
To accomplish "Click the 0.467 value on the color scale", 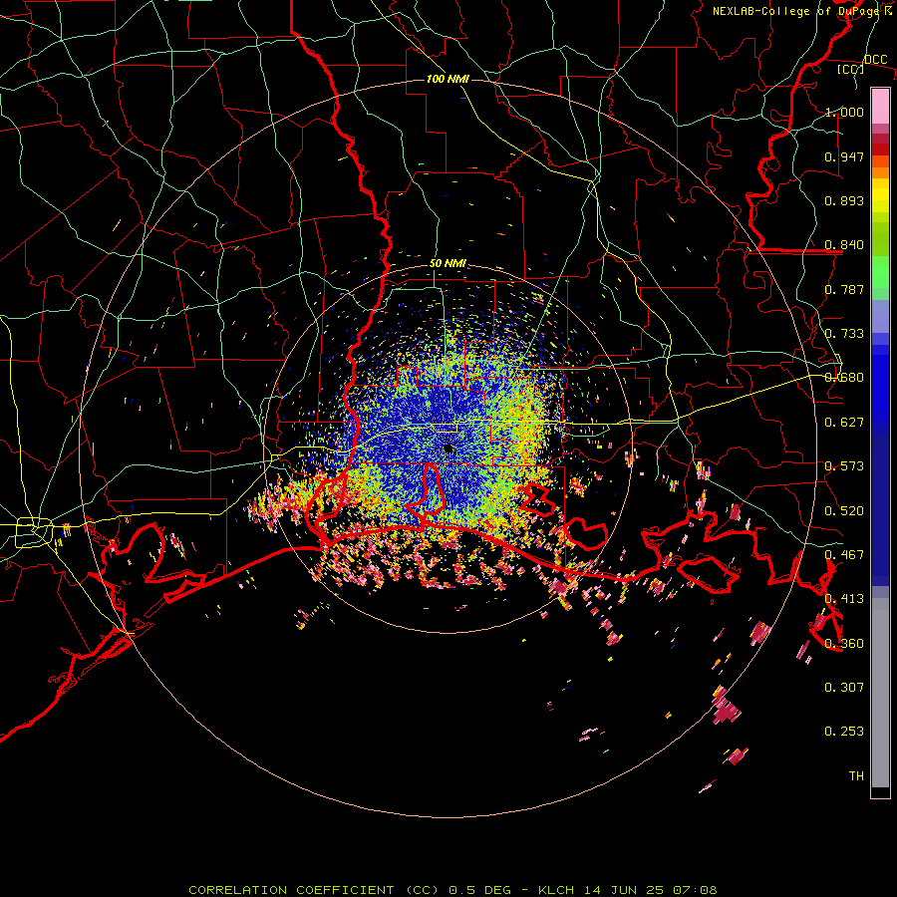I will tap(844, 555).
